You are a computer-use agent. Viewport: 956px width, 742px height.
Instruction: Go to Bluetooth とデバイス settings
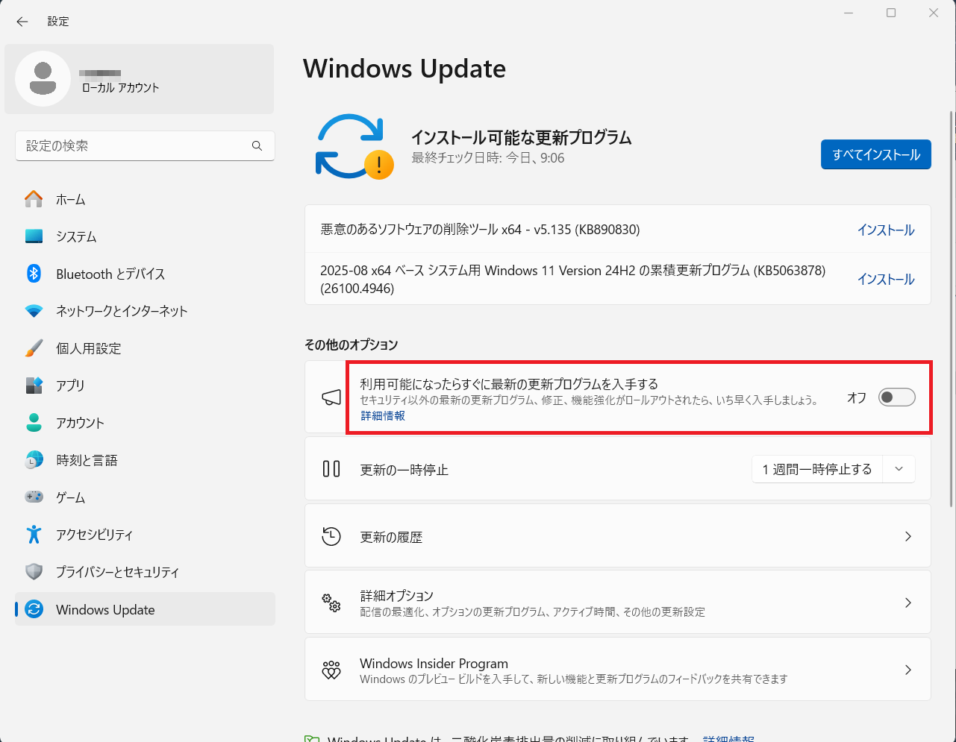(145, 274)
